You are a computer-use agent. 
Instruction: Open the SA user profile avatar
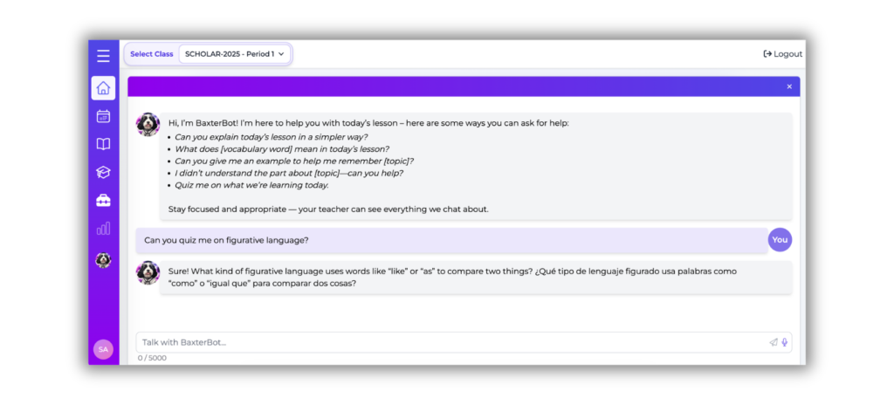pyautogui.click(x=103, y=349)
